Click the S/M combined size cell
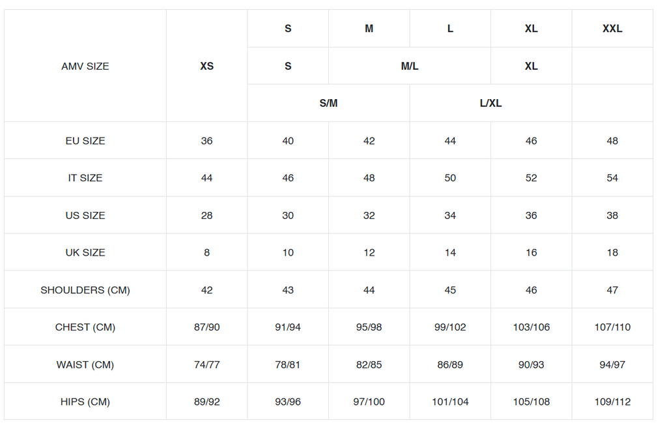667x427 pixels. click(x=328, y=103)
